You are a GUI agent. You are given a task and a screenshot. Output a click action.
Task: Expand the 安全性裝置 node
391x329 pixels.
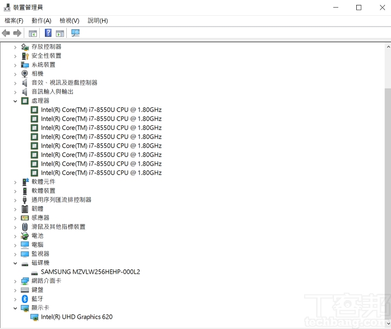(15, 56)
